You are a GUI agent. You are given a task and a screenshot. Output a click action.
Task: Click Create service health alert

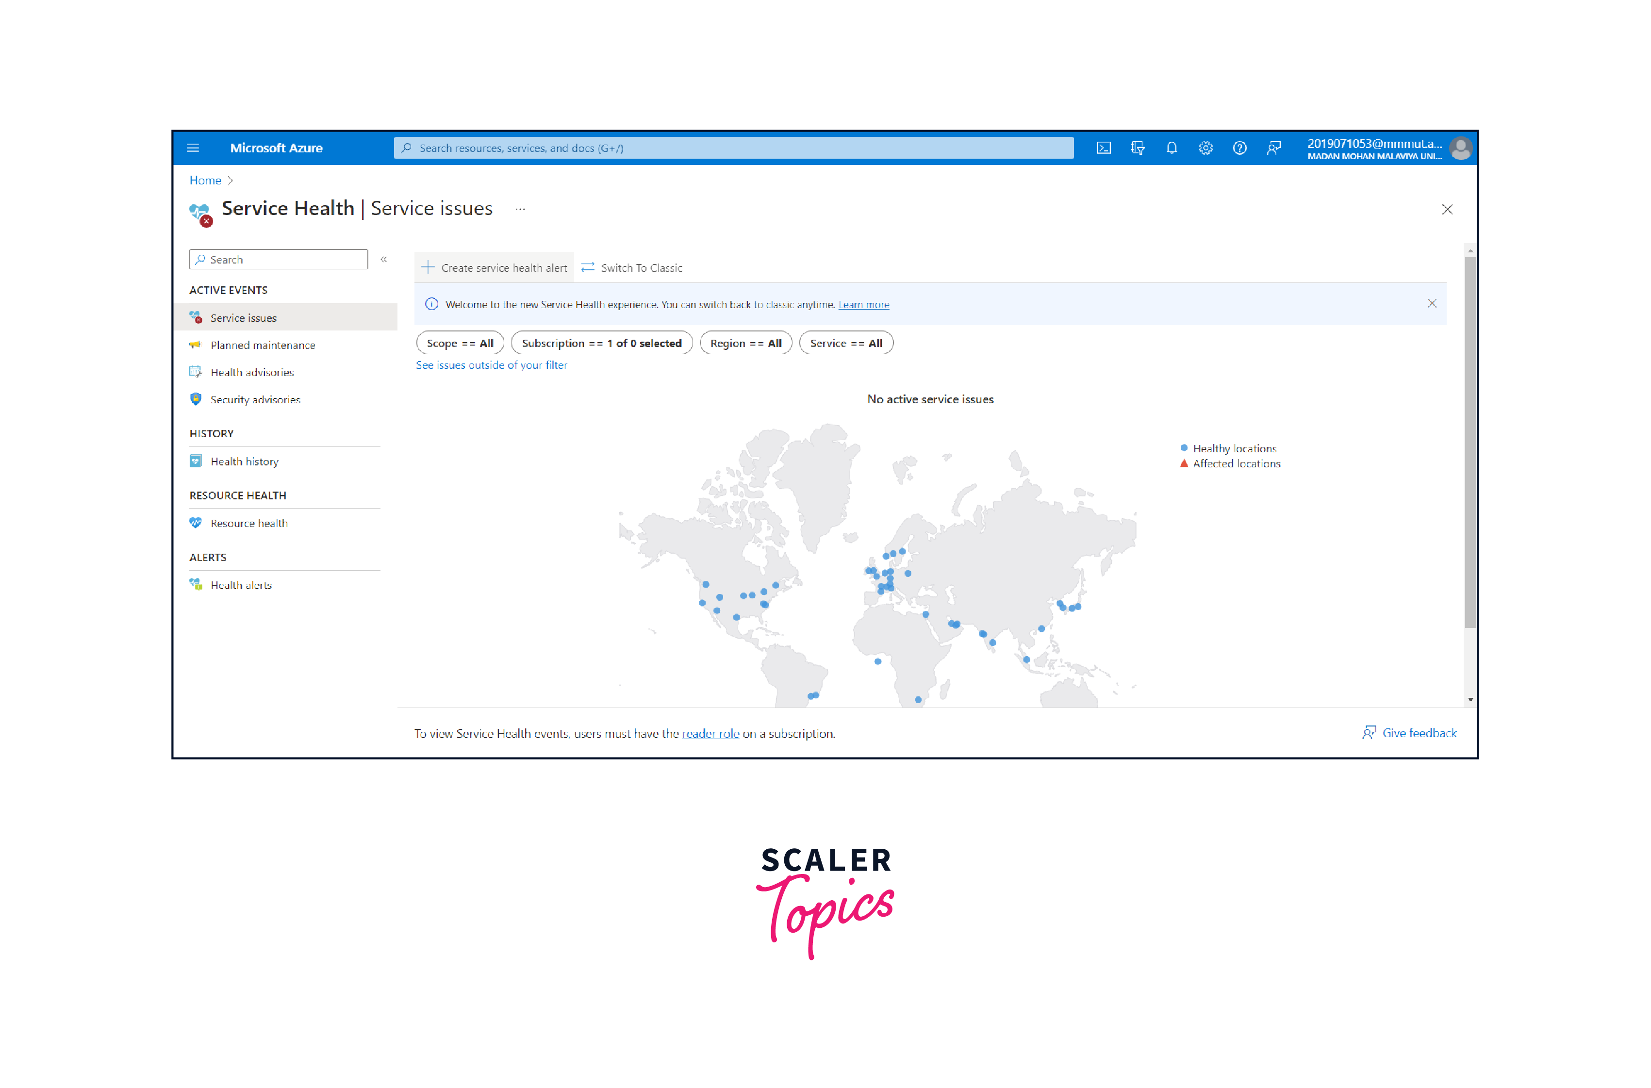coord(495,268)
